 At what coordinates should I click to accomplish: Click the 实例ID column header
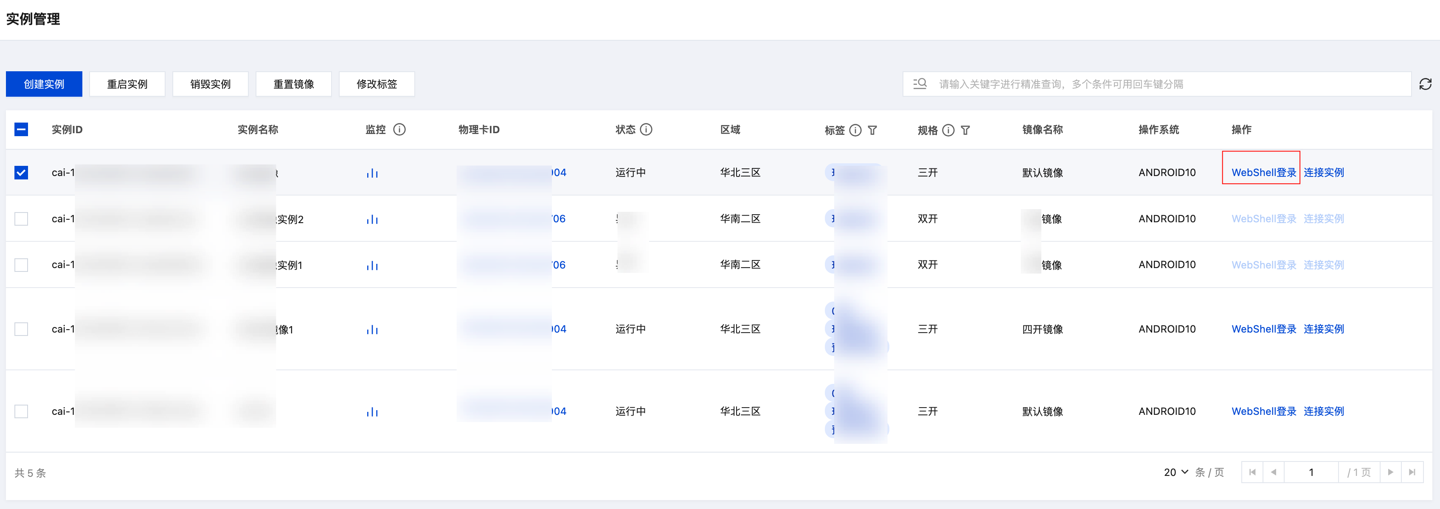point(67,130)
